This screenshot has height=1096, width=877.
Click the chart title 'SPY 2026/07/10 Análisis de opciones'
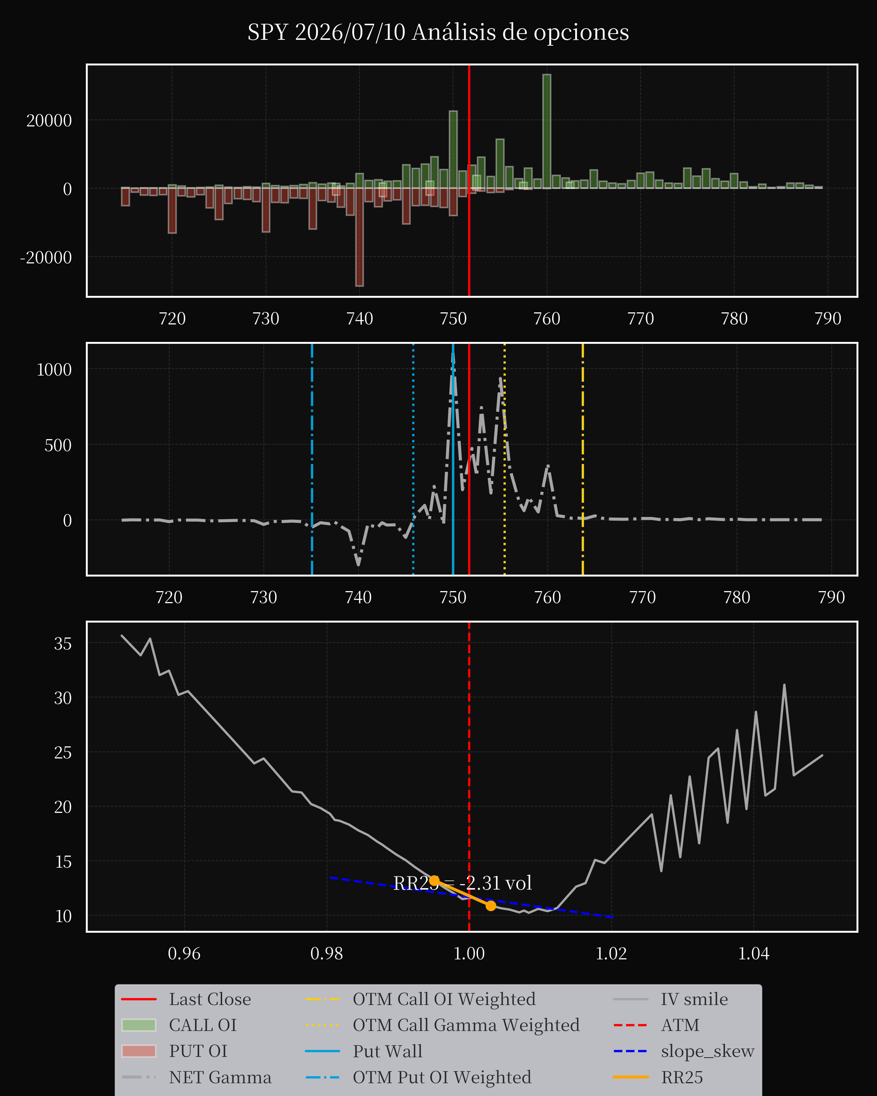pos(438,32)
